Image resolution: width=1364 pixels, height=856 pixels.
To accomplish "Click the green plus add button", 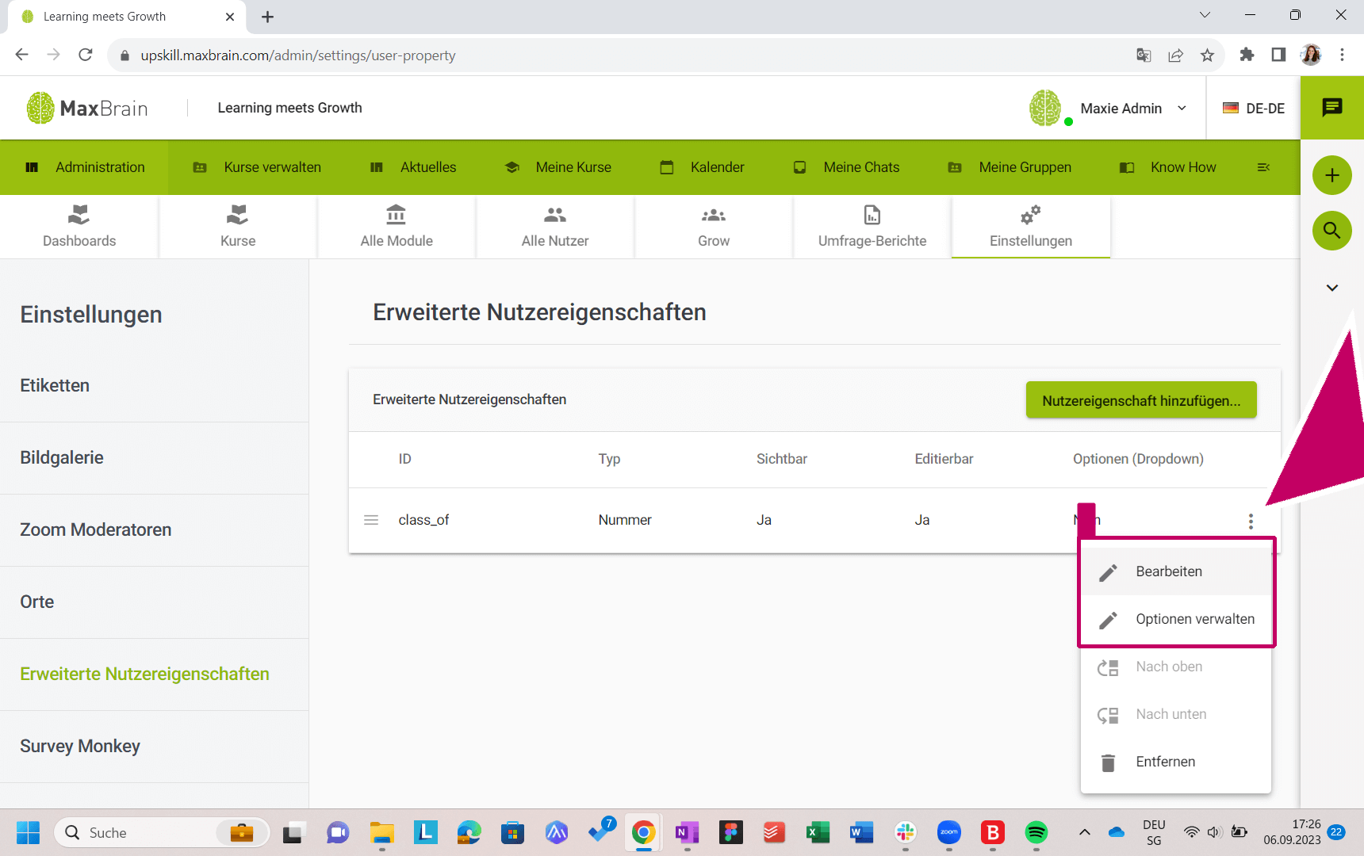I will click(x=1332, y=175).
